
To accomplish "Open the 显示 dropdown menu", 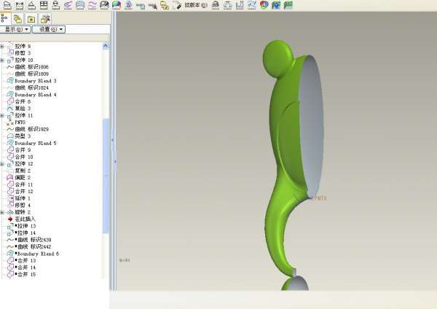I will (16, 30).
